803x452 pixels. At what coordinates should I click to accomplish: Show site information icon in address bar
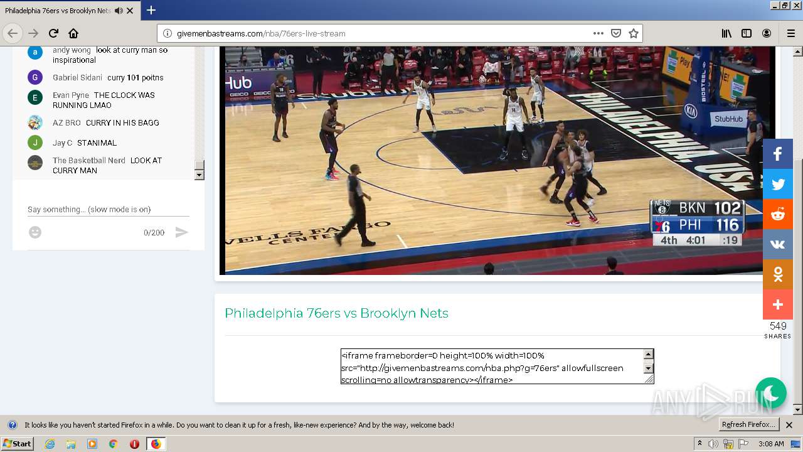click(x=168, y=33)
